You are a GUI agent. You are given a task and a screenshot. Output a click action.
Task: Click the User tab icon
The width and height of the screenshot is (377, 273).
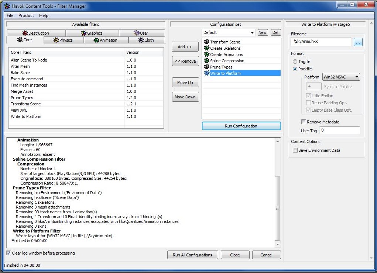click(x=137, y=33)
